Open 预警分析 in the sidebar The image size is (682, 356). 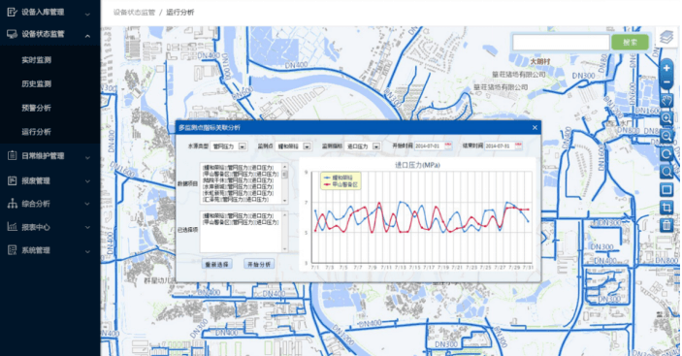coord(37,108)
